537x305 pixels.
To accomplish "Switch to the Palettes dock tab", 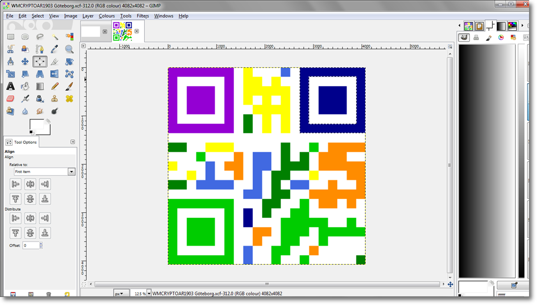I will (x=512, y=26).
